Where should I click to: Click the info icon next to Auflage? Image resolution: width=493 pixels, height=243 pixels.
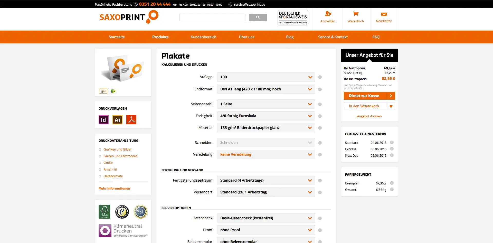[x=320, y=77]
